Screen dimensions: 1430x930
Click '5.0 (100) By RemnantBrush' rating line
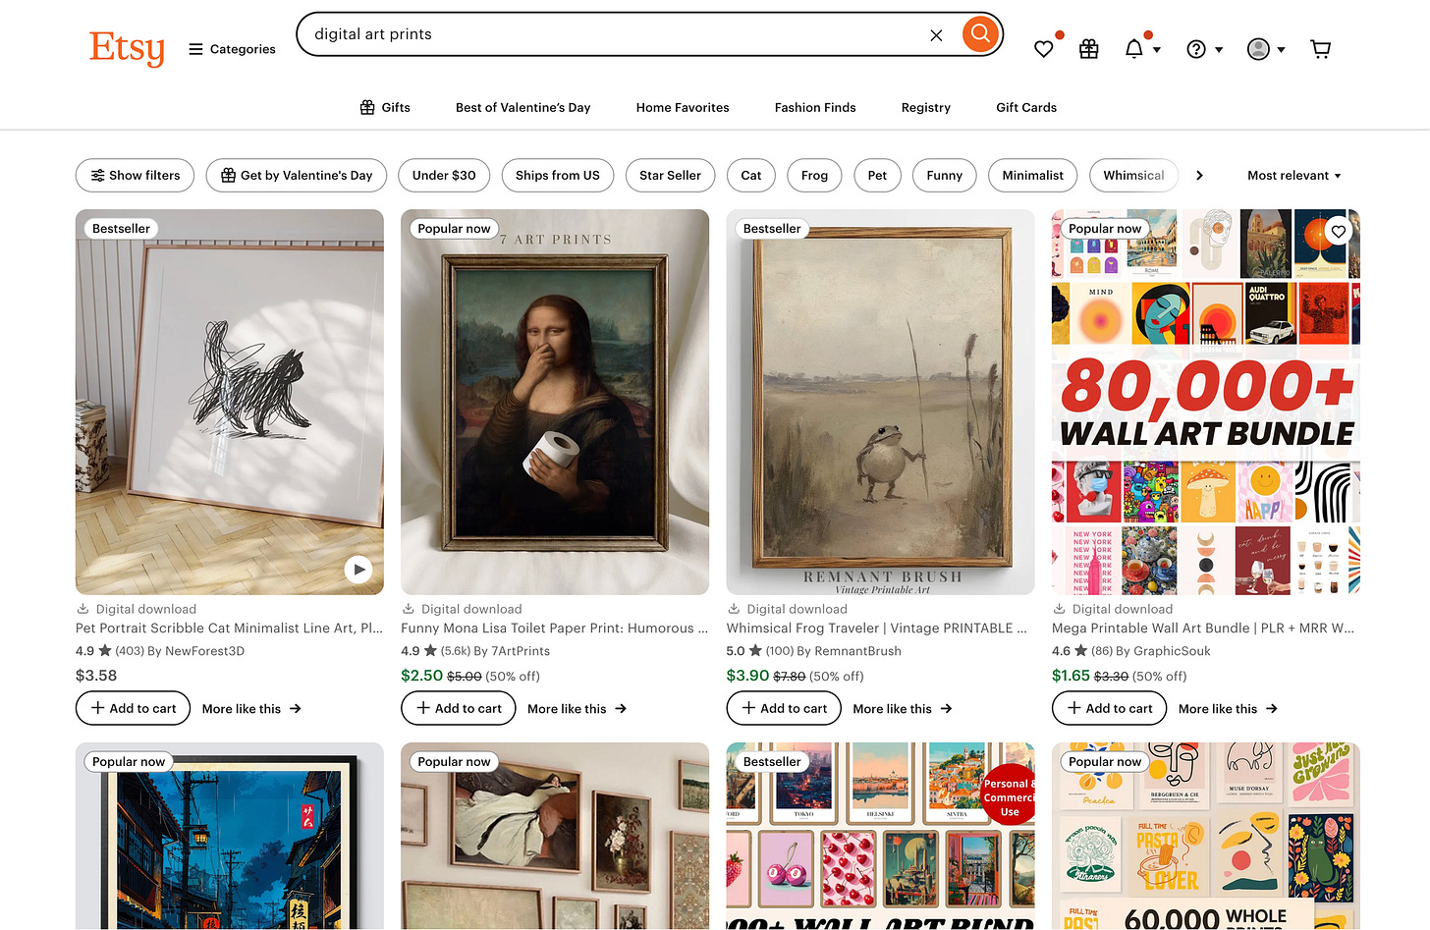coord(814,651)
